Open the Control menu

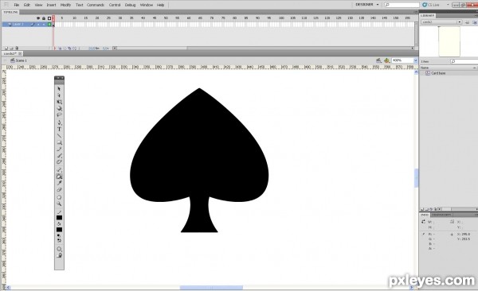(115, 5)
